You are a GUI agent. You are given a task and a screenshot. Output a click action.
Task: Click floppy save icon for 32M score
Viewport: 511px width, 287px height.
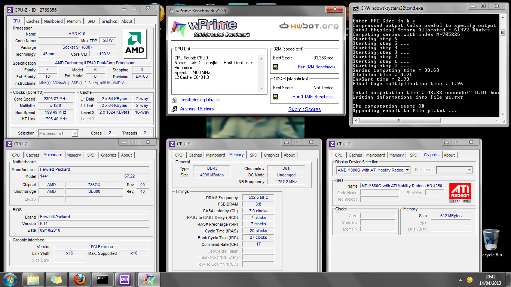[x=276, y=67]
